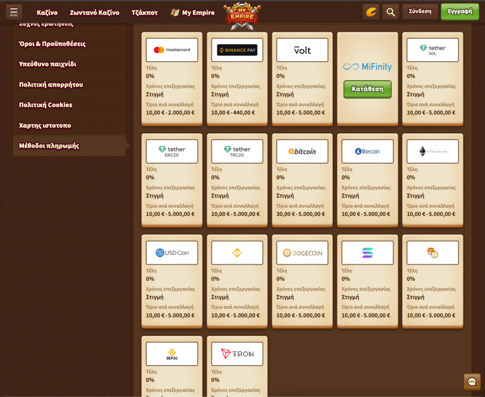485x397 pixels.
Task: Click the search magnifier icon
Action: (391, 12)
